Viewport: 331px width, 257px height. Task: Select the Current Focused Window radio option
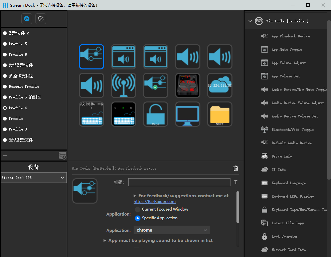point(137,209)
